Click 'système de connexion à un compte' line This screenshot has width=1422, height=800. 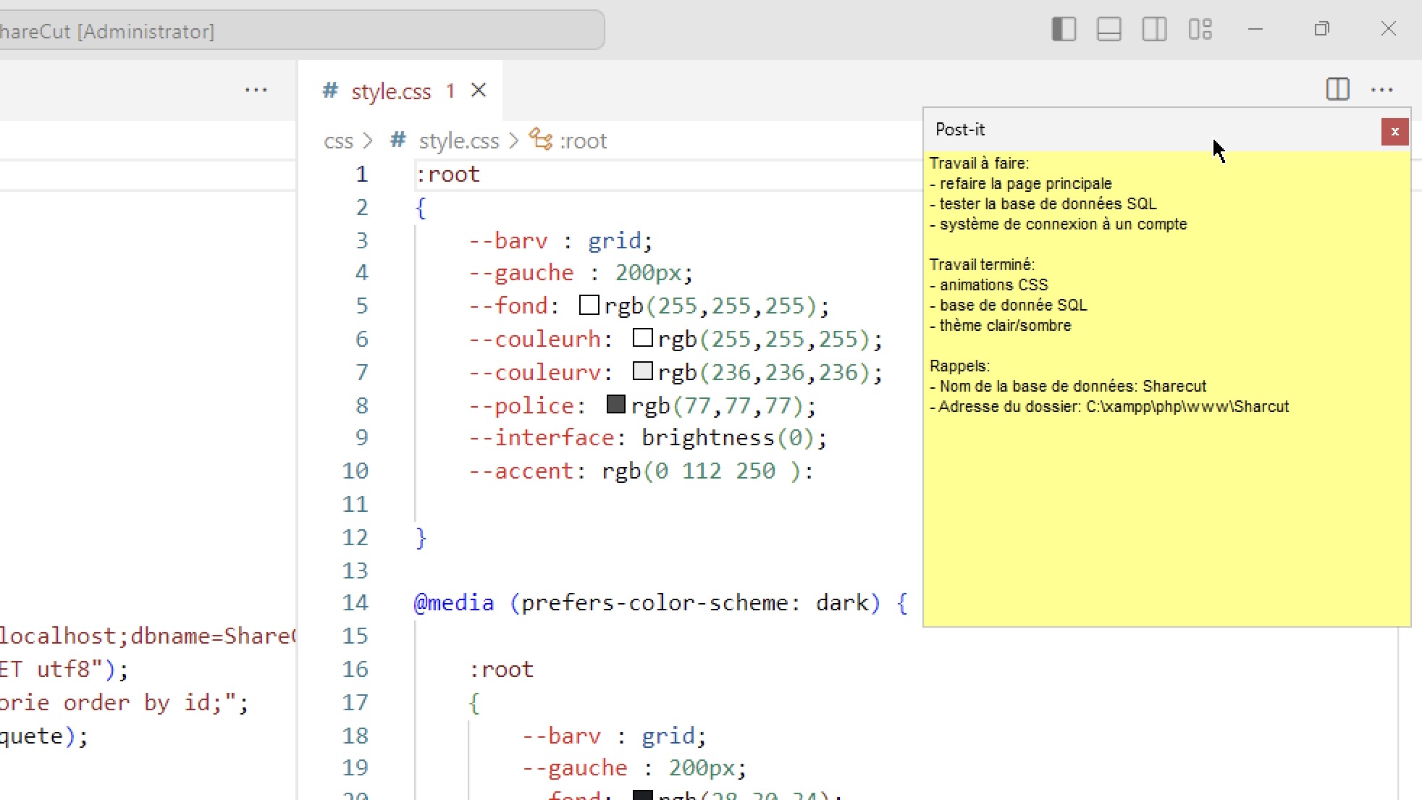click(x=1064, y=224)
